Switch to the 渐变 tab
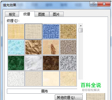This screenshot has height=100, width=112. coord(12,14)
